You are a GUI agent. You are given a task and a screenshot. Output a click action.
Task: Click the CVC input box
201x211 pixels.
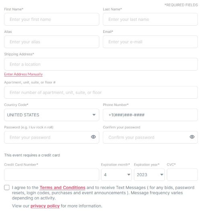[x=182, y=174]
